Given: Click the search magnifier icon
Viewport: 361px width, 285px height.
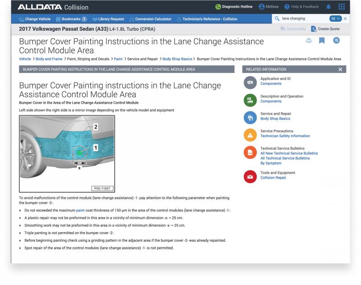Looking at the screenshot, I should pyautogui.click(x=277, y=18).
